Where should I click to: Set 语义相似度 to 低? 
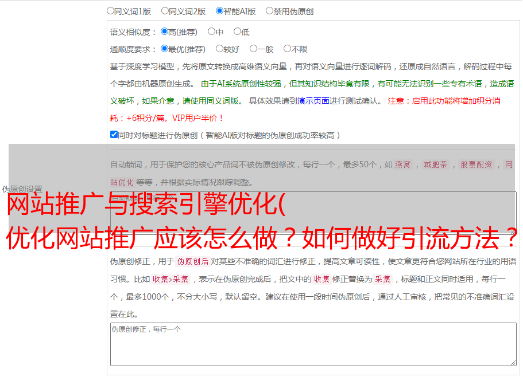pos(237,32)
